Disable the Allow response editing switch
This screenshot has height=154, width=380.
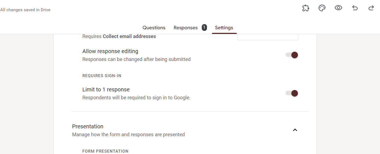click(x=292, y=55)
